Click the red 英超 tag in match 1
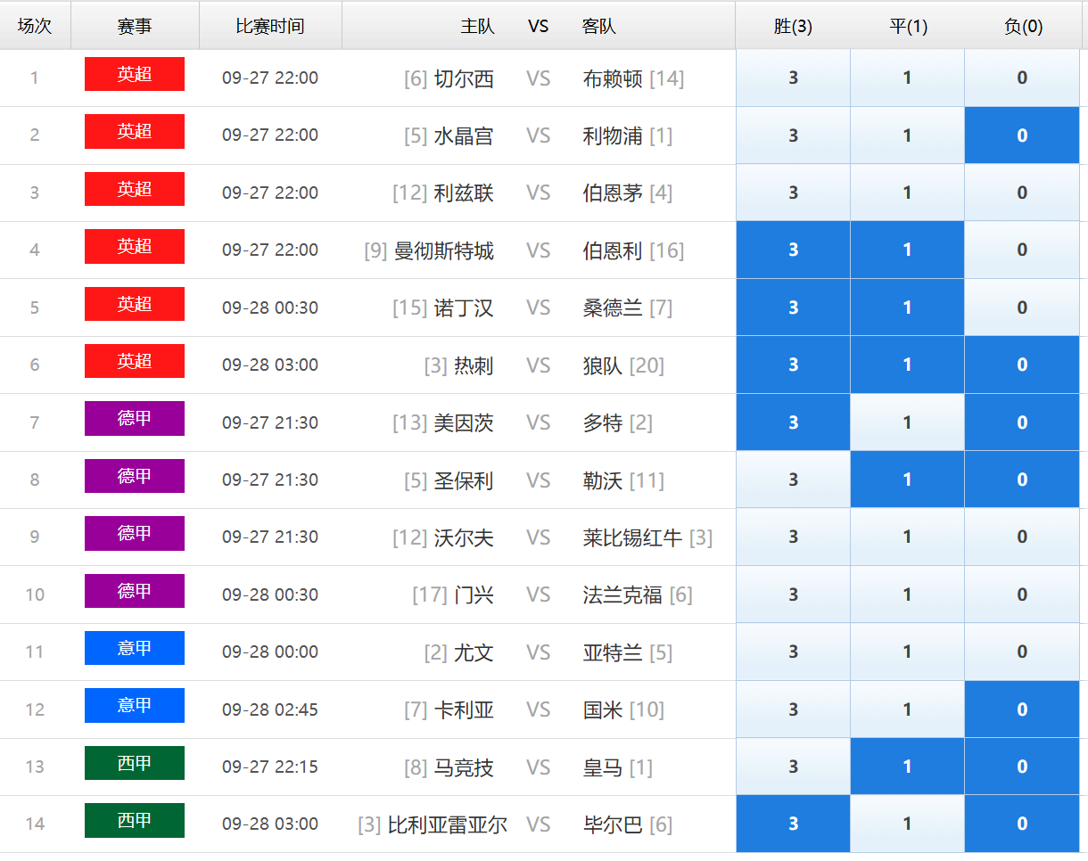This screenshot has width=1088, height=861. pyautogui.click(x=135, y=74)
